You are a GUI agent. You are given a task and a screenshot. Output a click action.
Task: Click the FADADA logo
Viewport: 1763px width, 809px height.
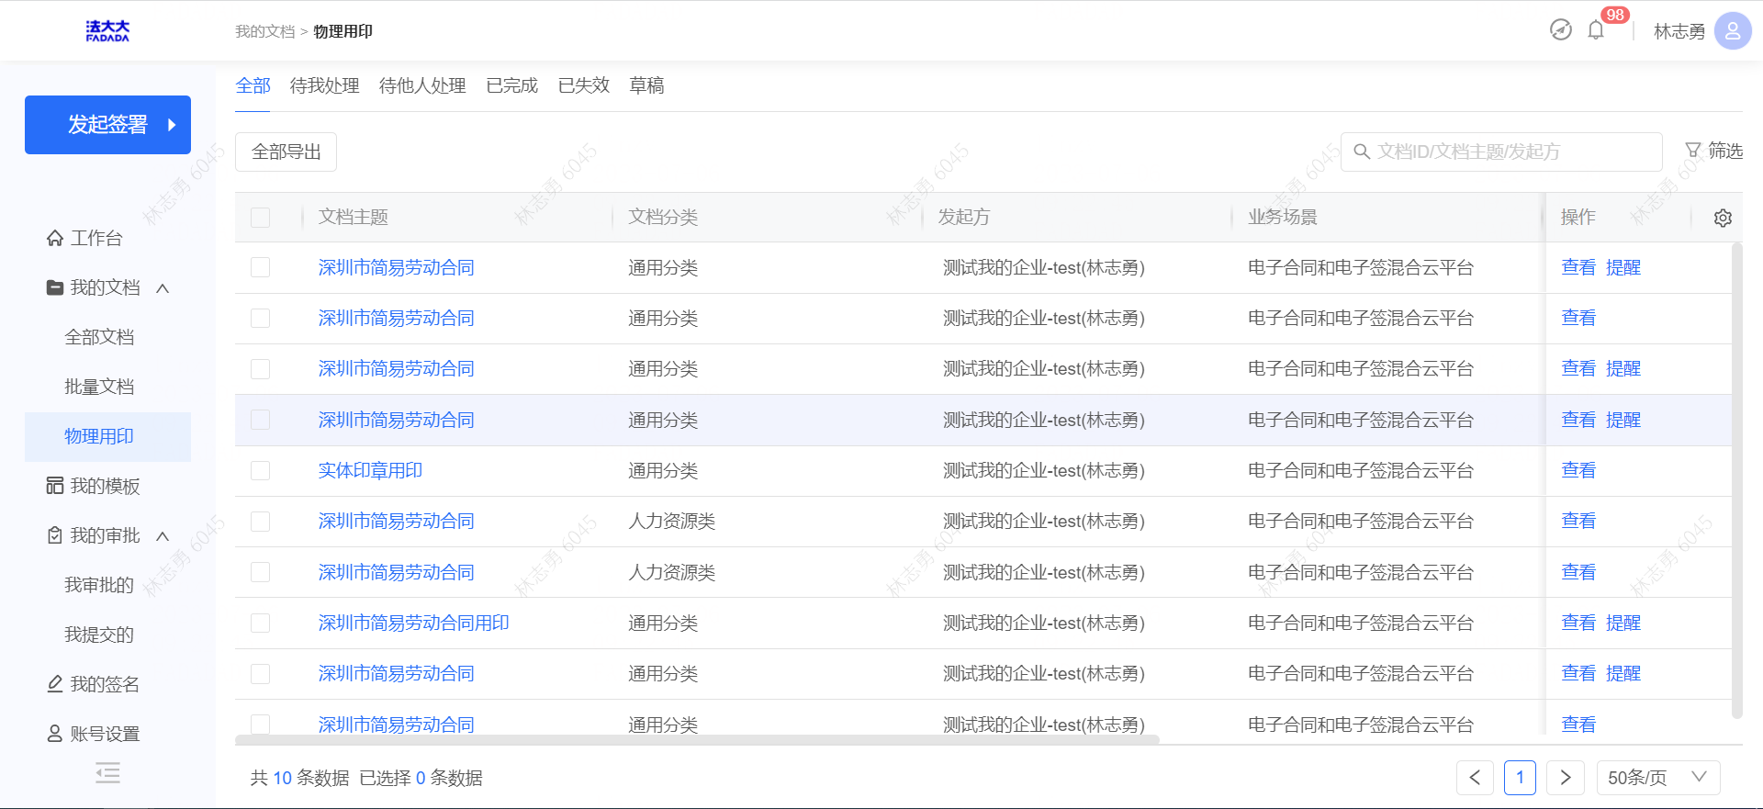[x=107, y=31]
